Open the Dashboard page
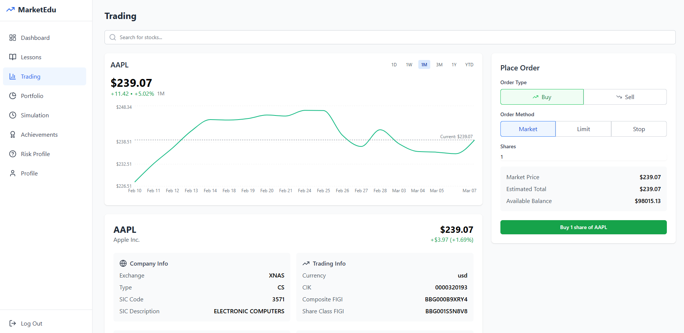This screenshot has width=684, height=333. tap(45, 38)
